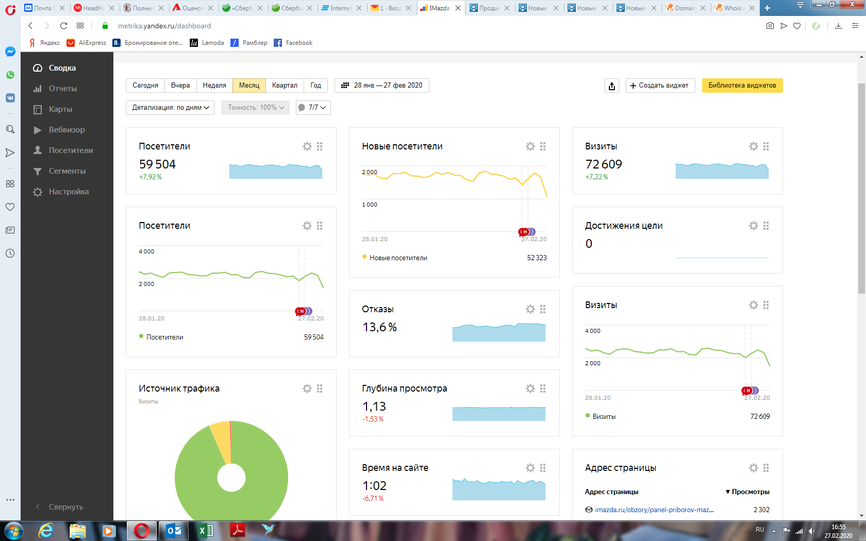Viewport: 866px width, 541px height.
Task: Switch period to Квартал
Action: (x=285, y=86)
